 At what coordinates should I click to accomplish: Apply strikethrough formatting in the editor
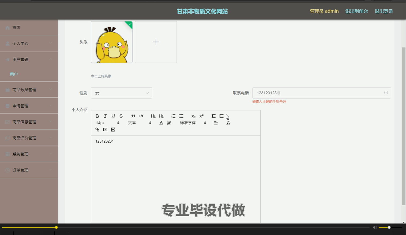tap(121, 116)
